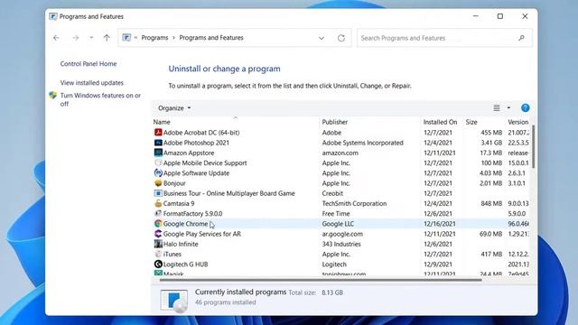The height and width of the screenshot is (325, 578).
Task: Click the Logitech G HUB icon
Action: (x=158, y=265)
